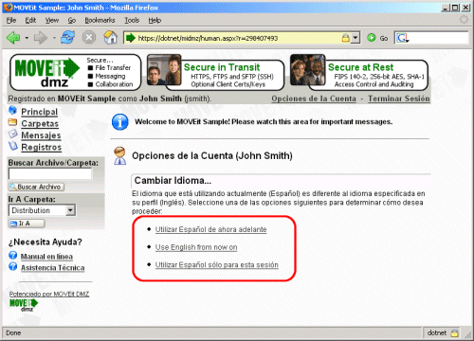
Task: Open the Asistencia Técnica link
Action: pos(53,268)
